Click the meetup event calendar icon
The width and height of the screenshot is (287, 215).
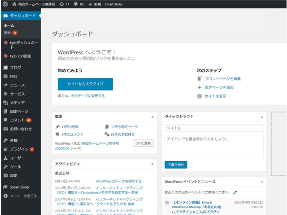click(167, 202)
